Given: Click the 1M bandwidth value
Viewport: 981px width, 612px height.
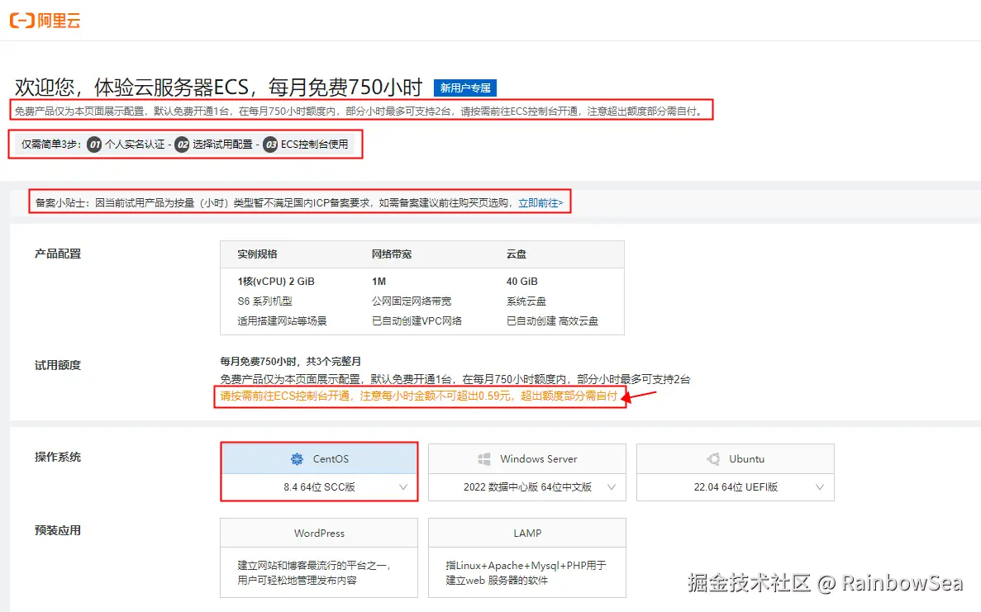Looking at the screenshot, I should (379, 282).
